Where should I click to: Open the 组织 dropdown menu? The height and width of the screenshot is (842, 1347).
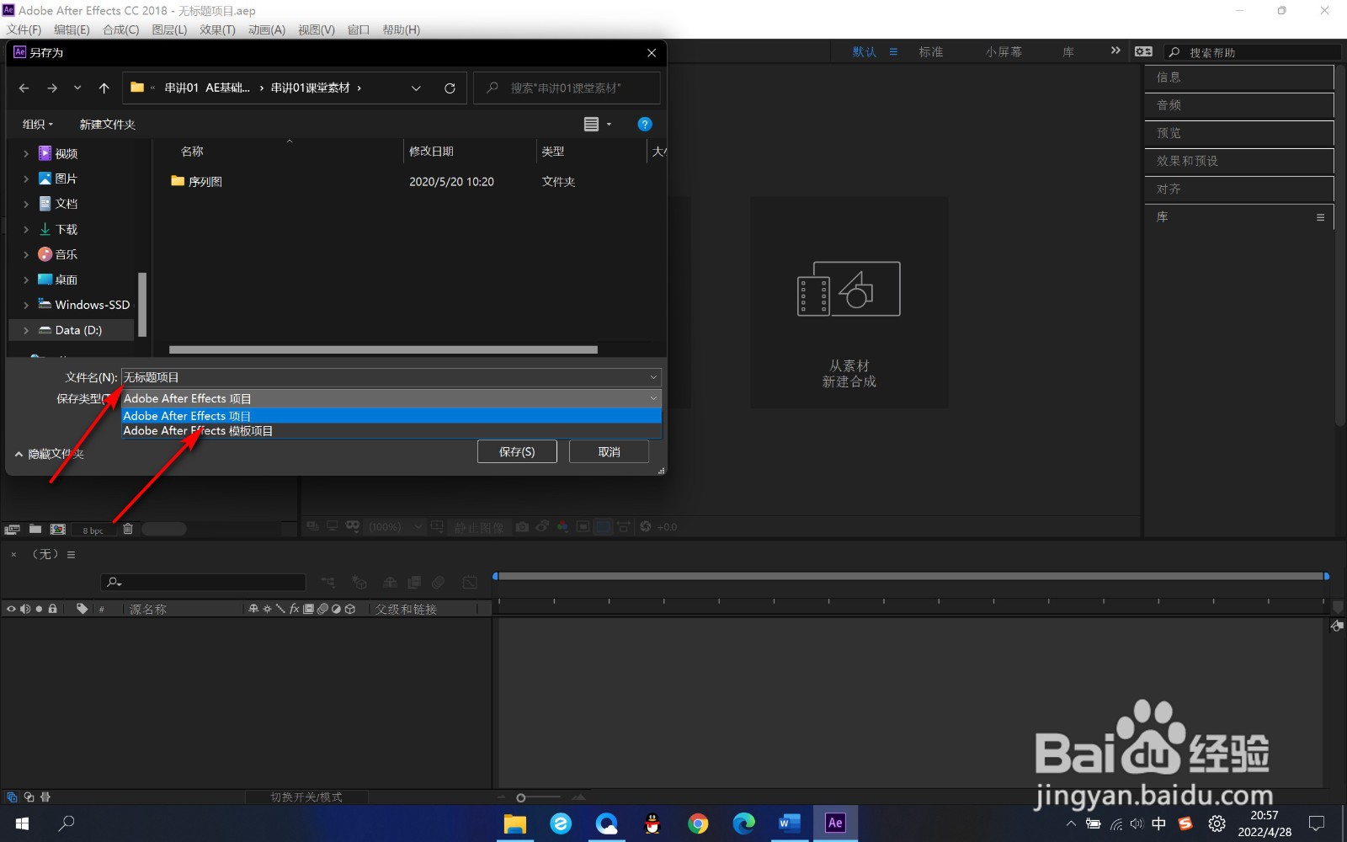tap(38, 124)
